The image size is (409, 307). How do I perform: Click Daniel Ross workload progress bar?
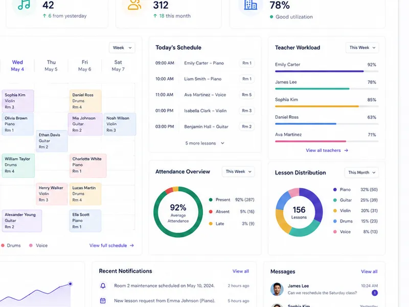(x=327, y=124)
